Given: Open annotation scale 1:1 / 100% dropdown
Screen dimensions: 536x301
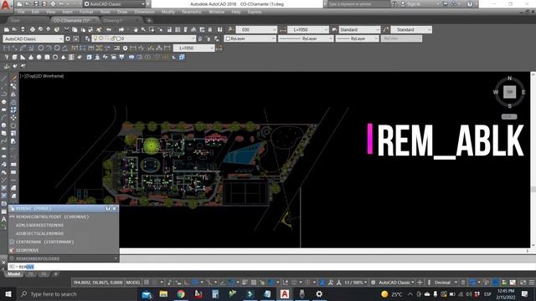Looking at the screenshot, I should tap(355, 283).
